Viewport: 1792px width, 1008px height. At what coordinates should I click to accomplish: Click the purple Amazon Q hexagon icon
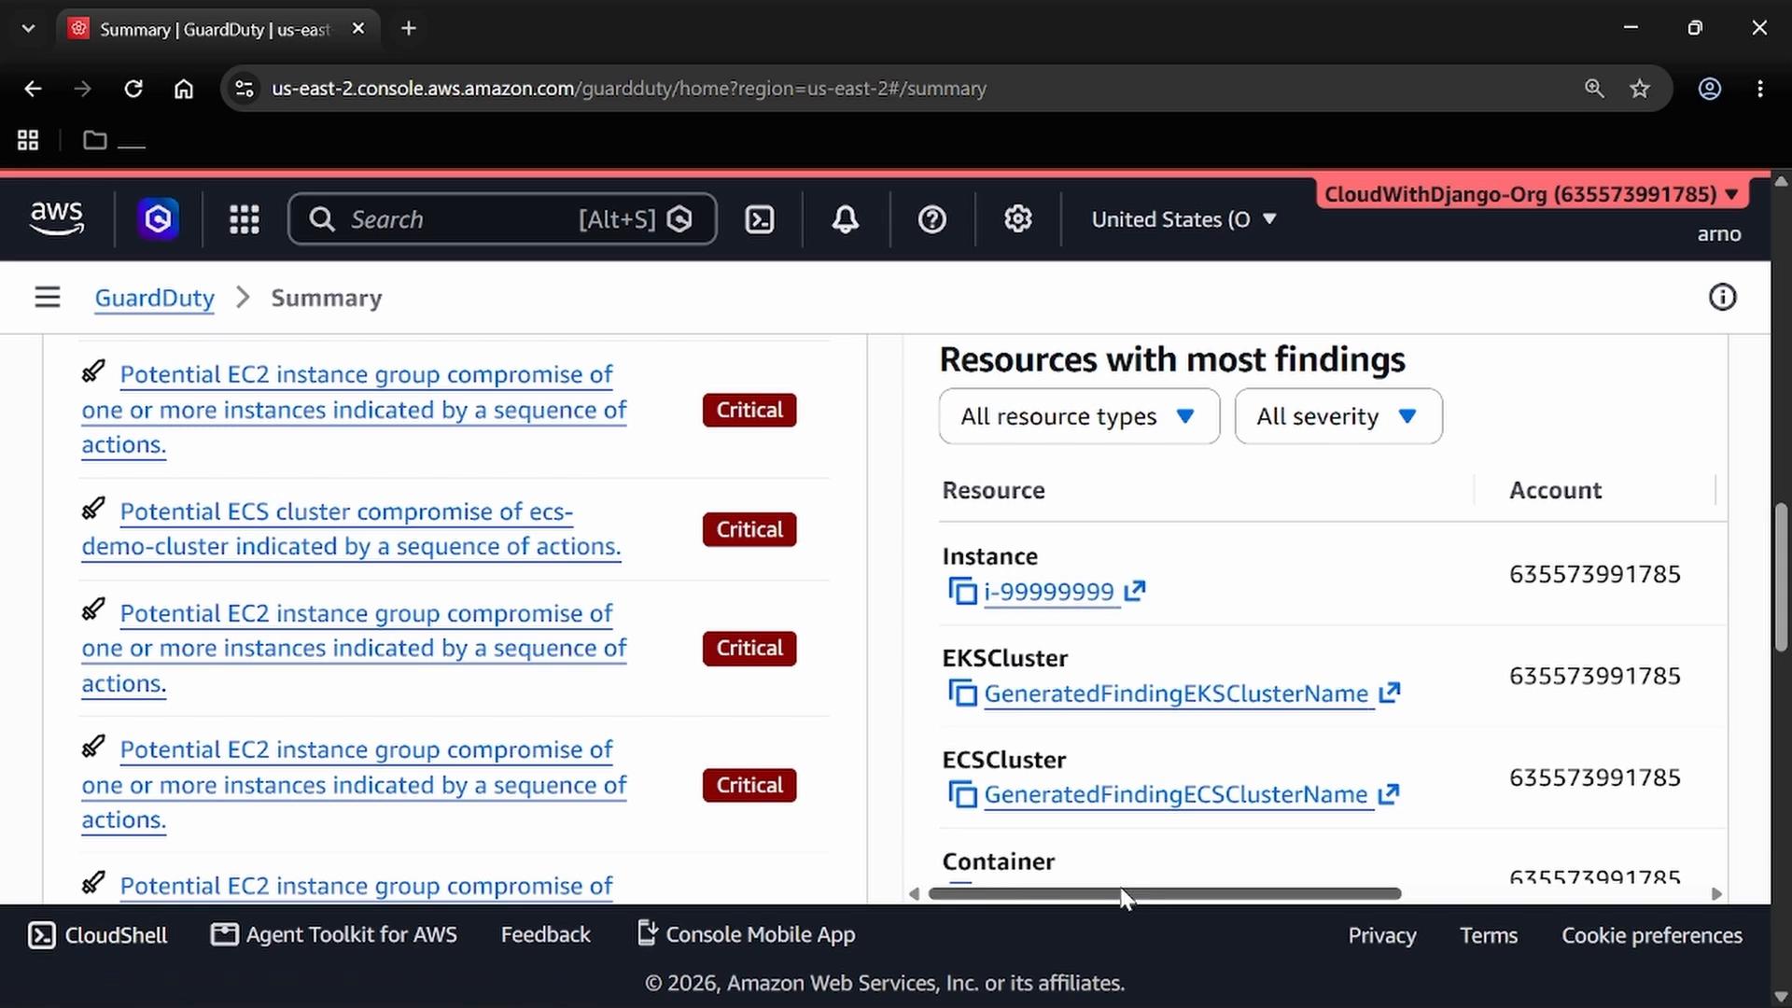159,219
